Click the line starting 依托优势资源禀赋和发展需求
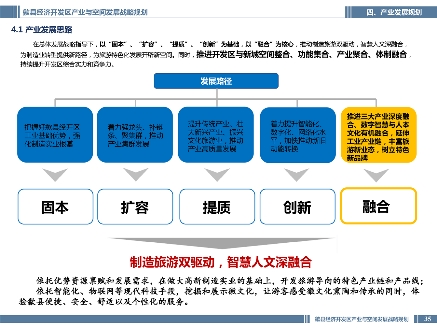 230,281
